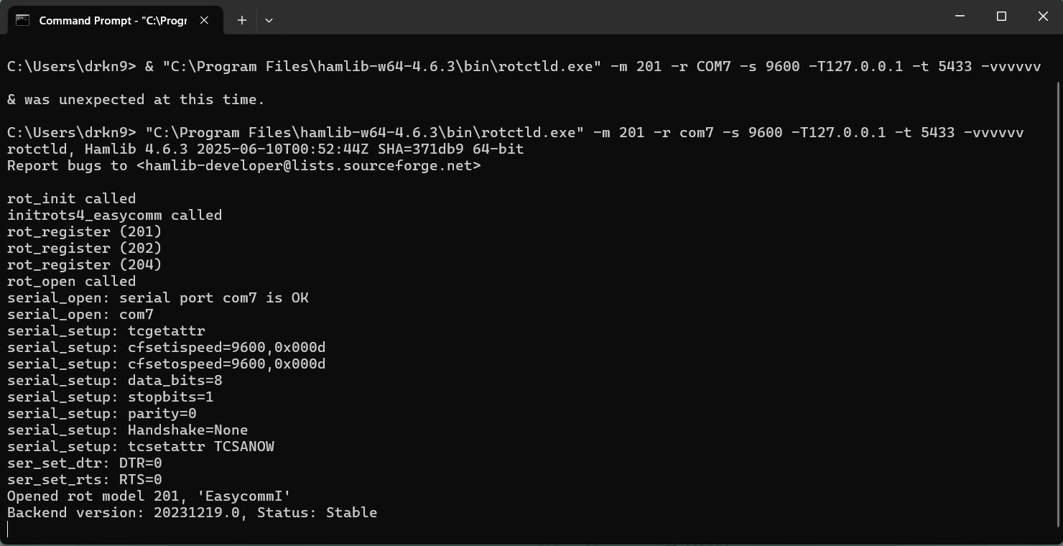
Task: Click the 'Opened rot model 201' output line
Action: (149, 496)
